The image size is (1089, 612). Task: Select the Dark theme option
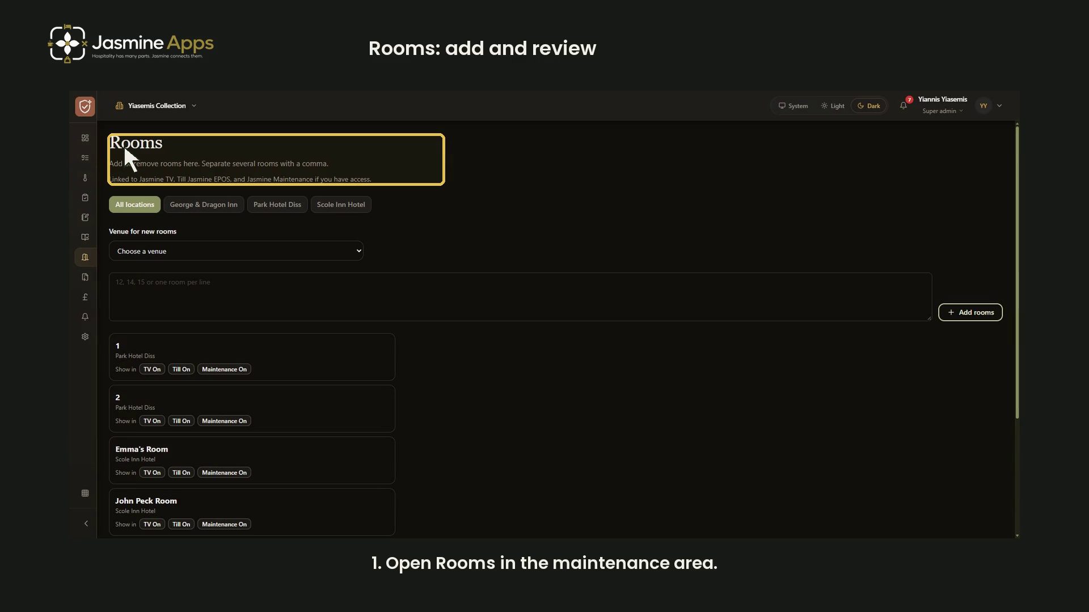[869, 106]
